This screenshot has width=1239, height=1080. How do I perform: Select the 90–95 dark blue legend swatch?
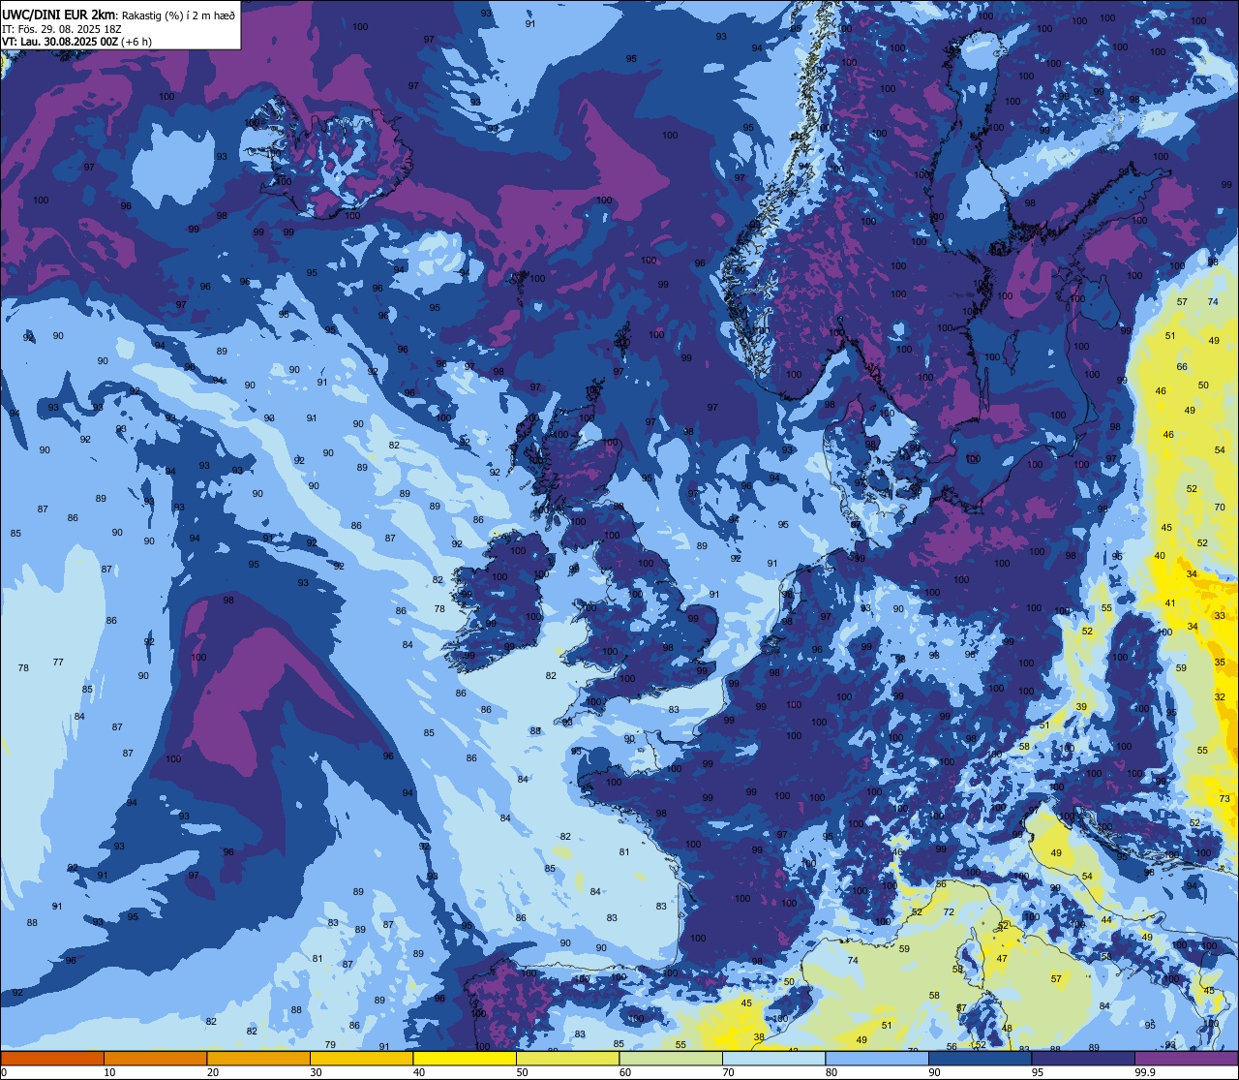980,1058
